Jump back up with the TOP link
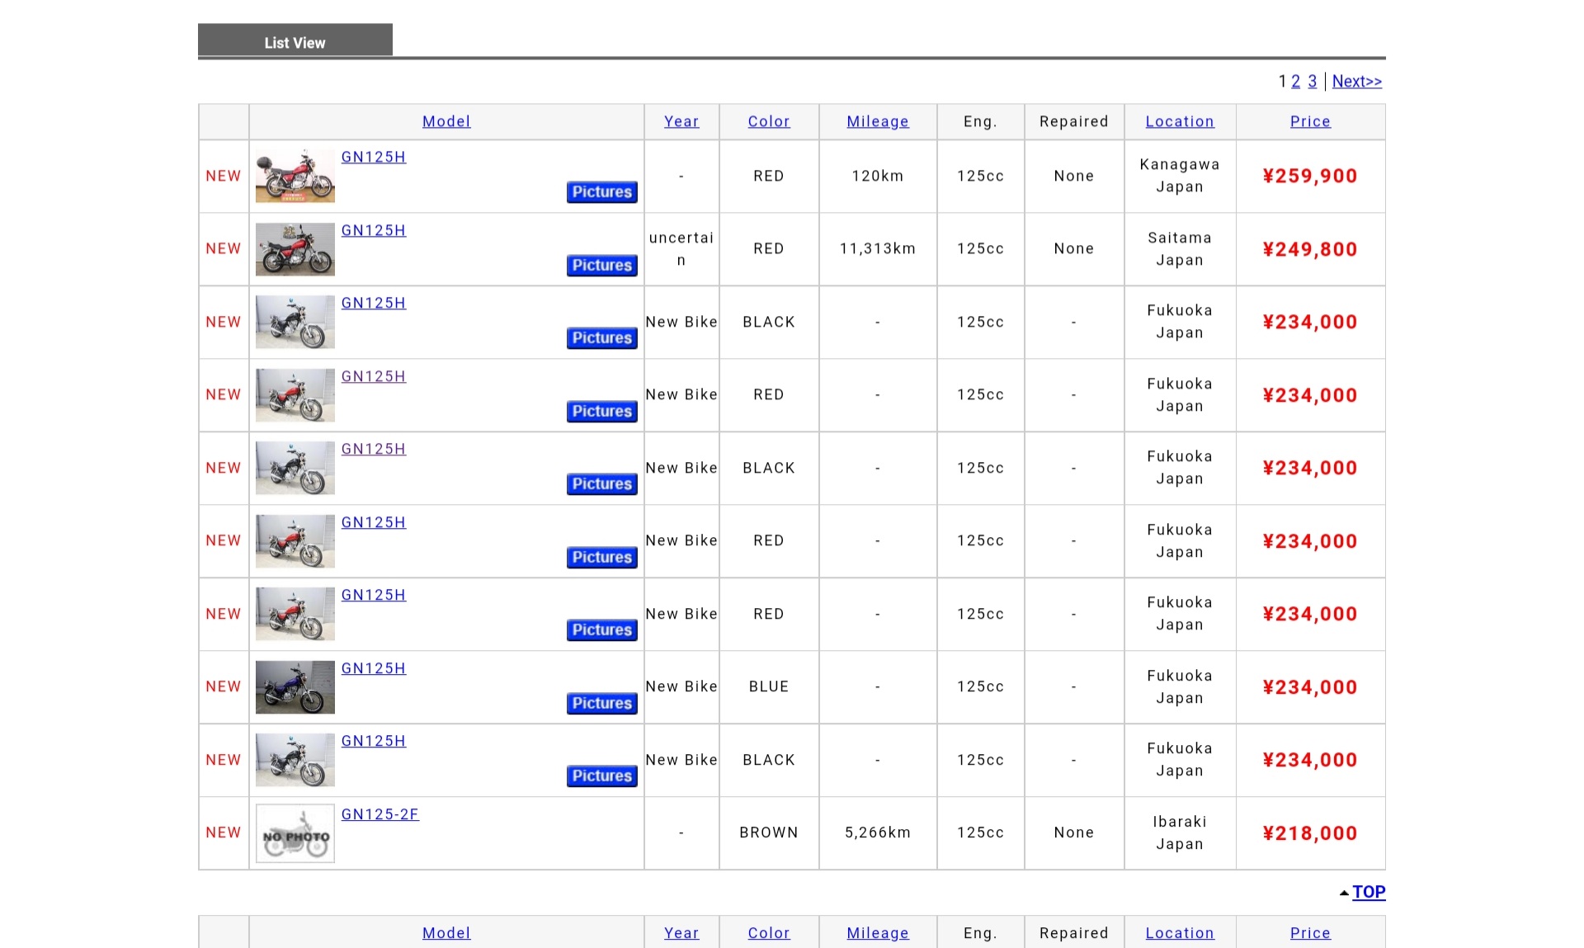 coord(1369,892)
